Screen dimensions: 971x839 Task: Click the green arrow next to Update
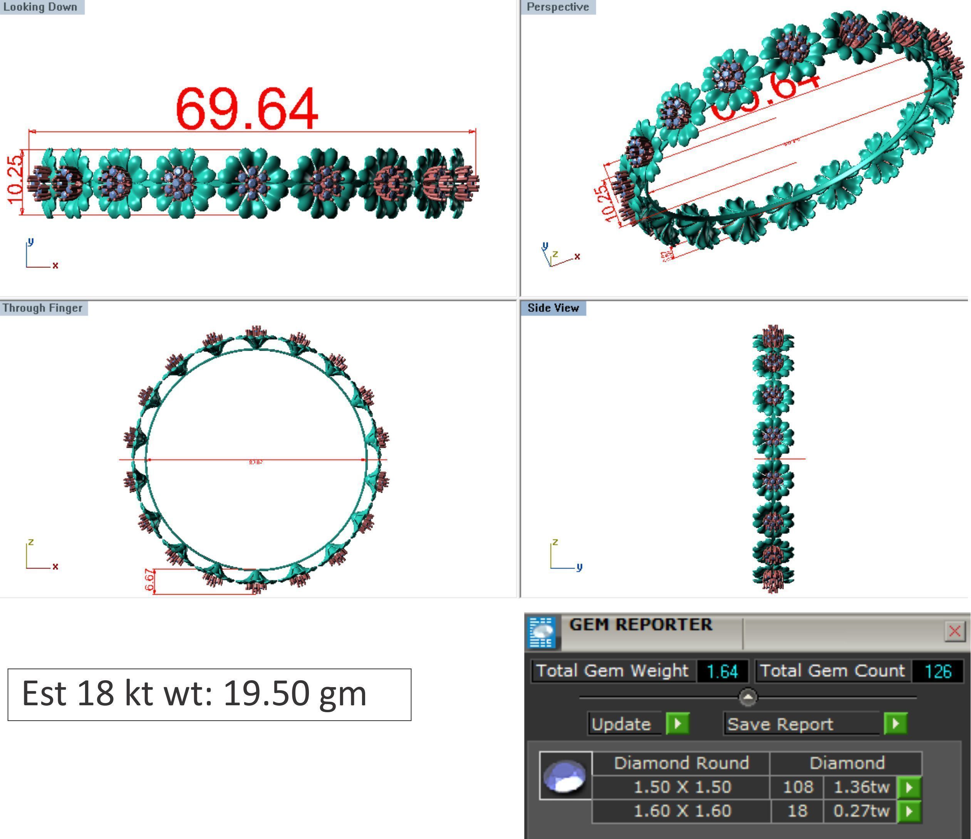coord(678,724)
